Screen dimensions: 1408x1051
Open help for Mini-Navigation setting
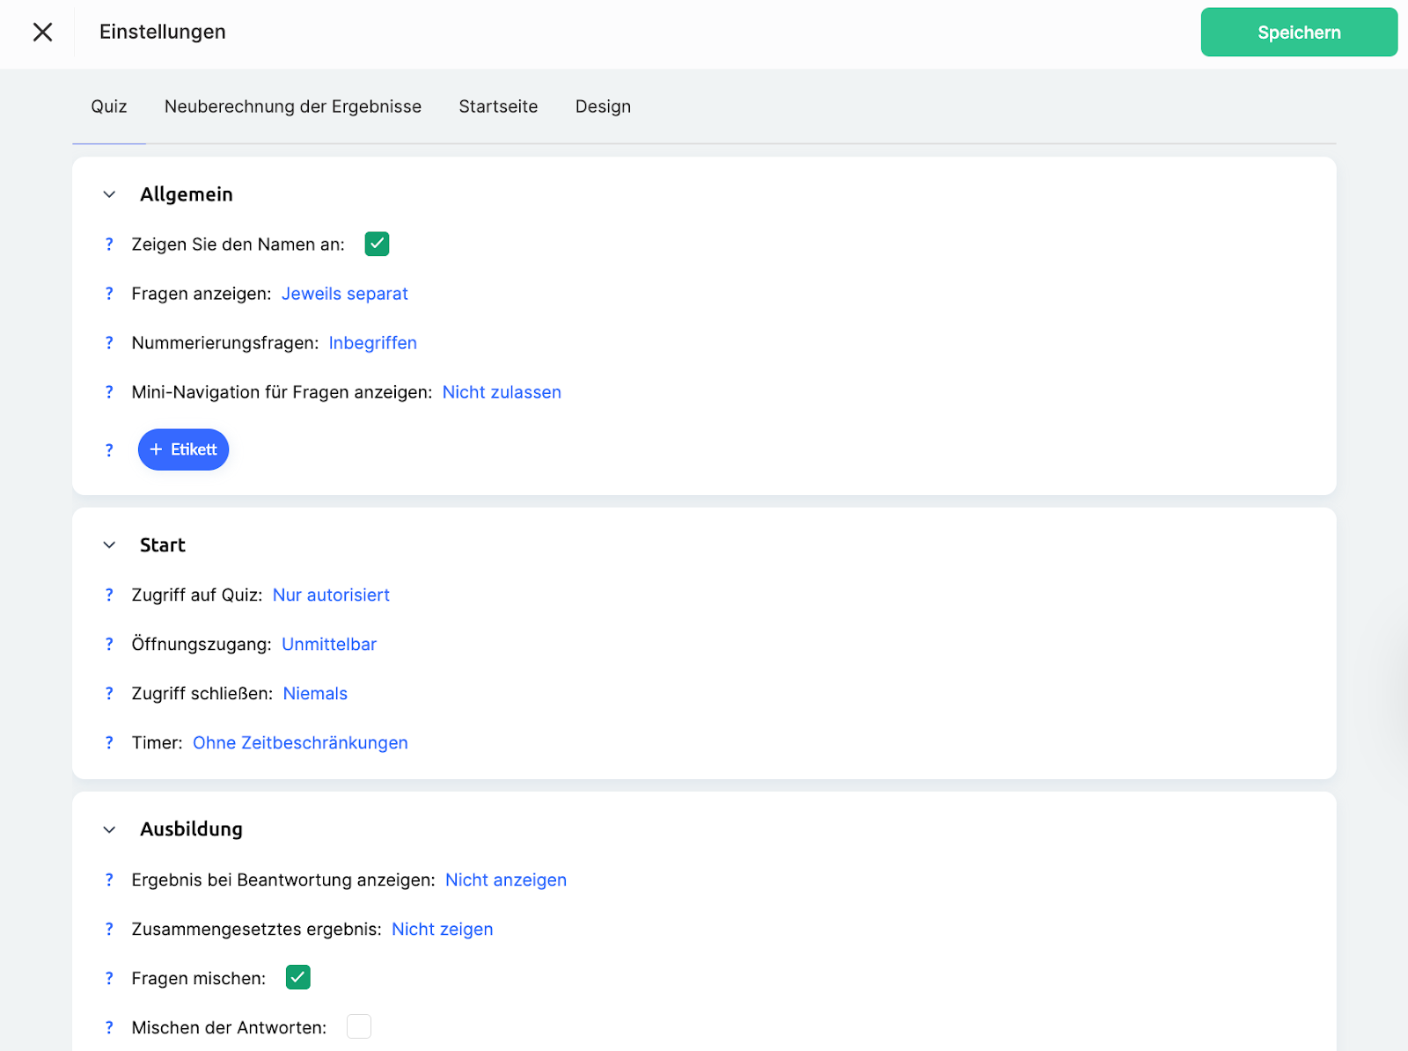click(109, 392)
